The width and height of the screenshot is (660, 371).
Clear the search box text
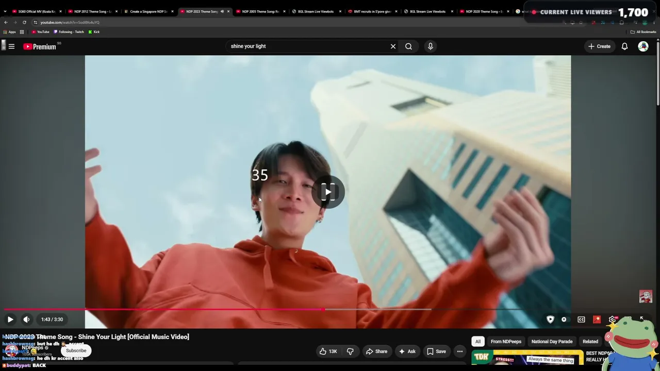tap(393, 46)
